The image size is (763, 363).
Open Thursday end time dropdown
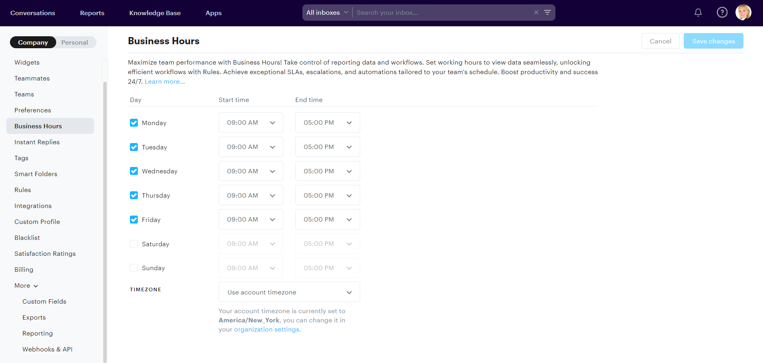[x=328, y=195]
